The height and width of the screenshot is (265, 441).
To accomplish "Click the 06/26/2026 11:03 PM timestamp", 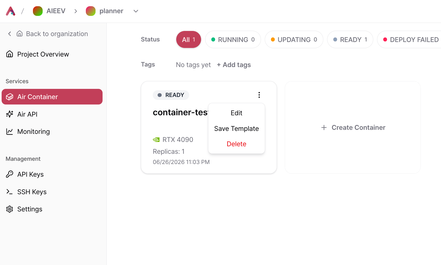I will (x=181, y=162).
